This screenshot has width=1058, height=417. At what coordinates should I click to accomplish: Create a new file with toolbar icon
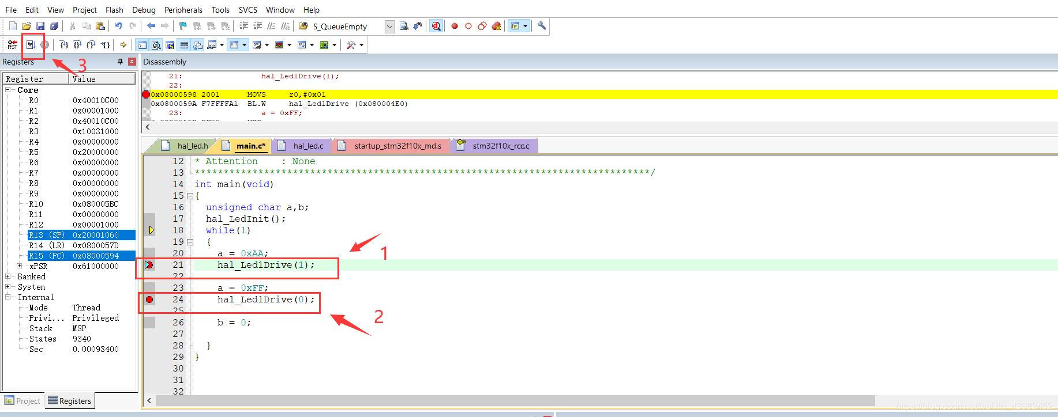13,26
